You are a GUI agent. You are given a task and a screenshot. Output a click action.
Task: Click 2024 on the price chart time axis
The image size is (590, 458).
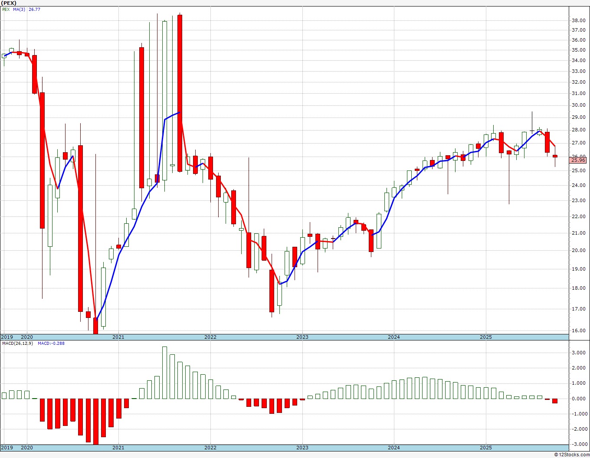click(394, 337)
